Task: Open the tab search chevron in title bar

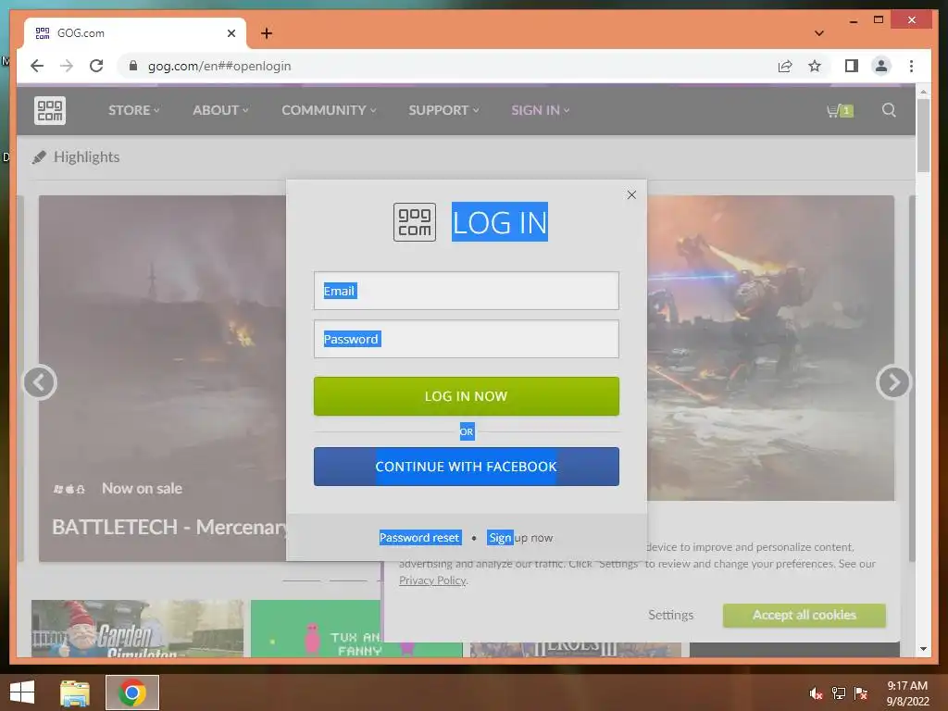Action: coord(819,33)
